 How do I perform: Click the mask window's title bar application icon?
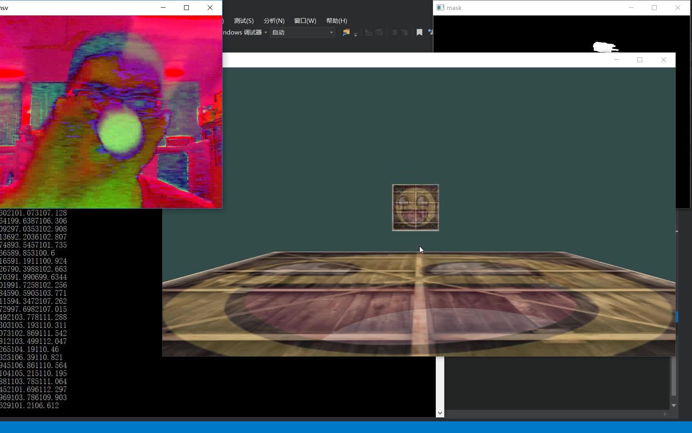coord(440,8)
